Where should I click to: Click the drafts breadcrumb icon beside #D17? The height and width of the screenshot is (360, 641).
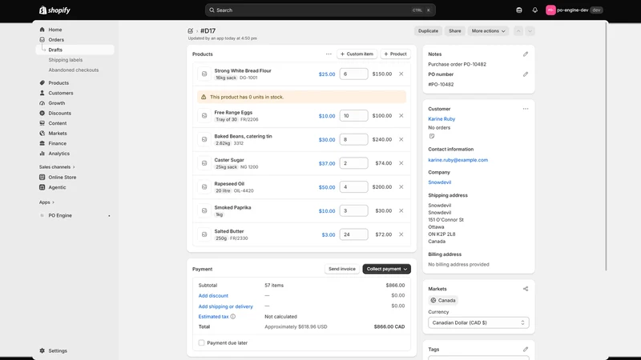[191, 30]
